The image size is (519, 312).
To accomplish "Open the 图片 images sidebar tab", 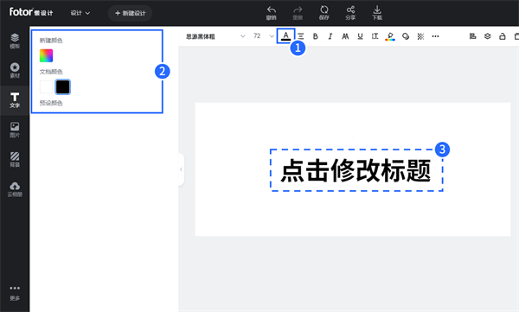I will click(15, 130).
